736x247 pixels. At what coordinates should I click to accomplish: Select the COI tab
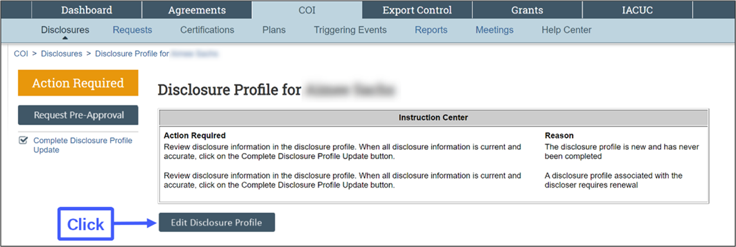click(307, 10)
